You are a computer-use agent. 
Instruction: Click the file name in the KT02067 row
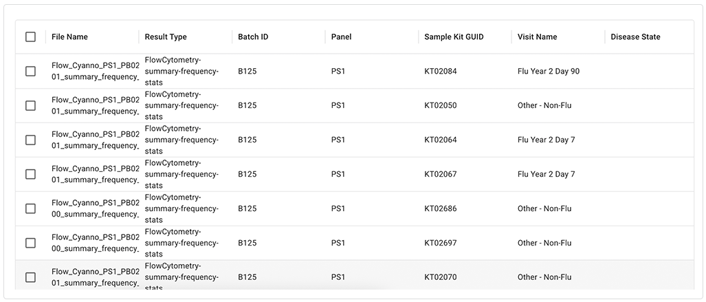click(x=95, y=174)
